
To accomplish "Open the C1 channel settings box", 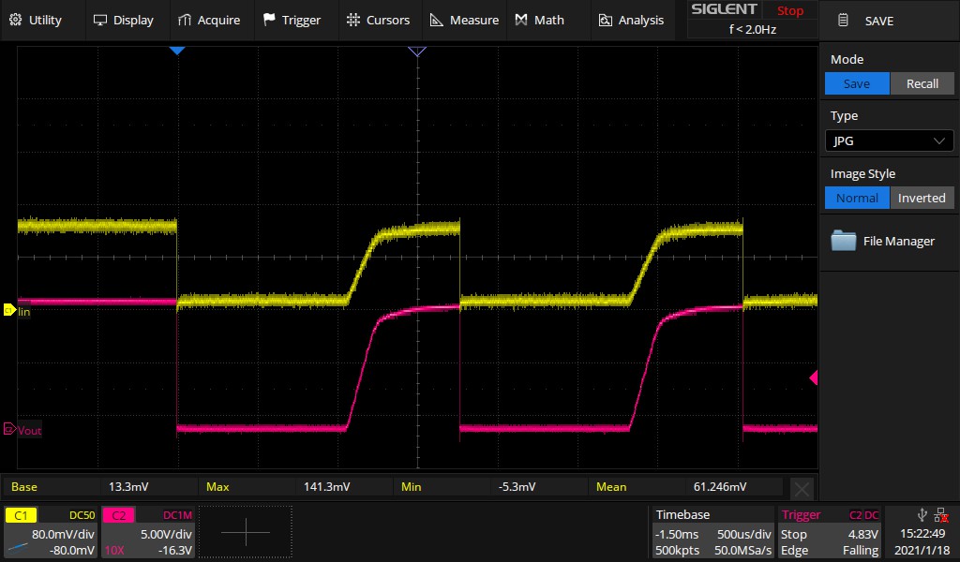I will (x=51, y=532).
